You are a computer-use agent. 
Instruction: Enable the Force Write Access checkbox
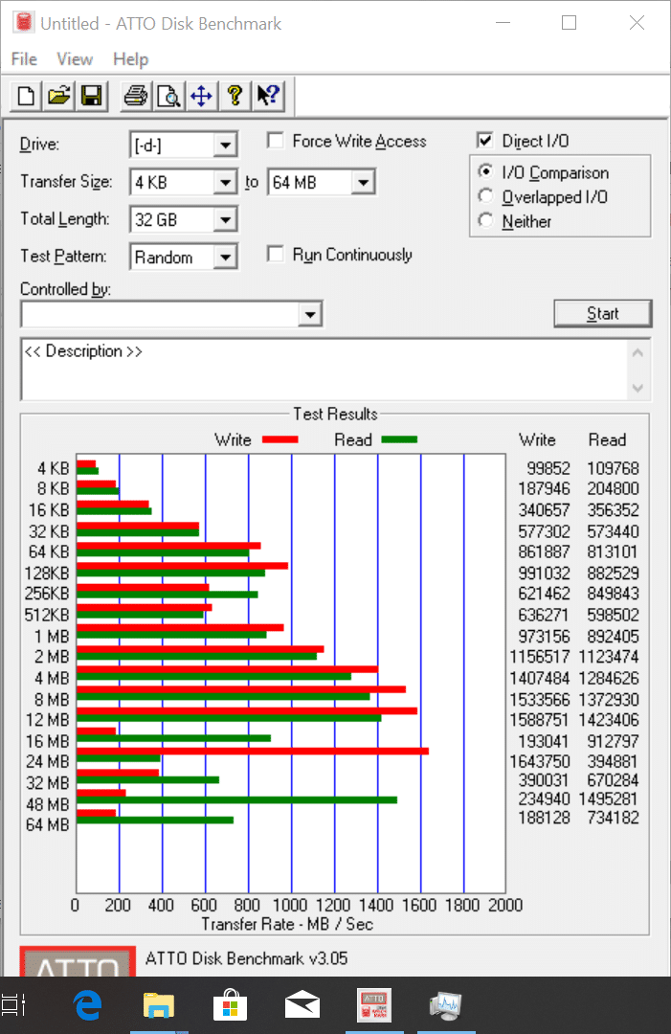pos(276,142)
